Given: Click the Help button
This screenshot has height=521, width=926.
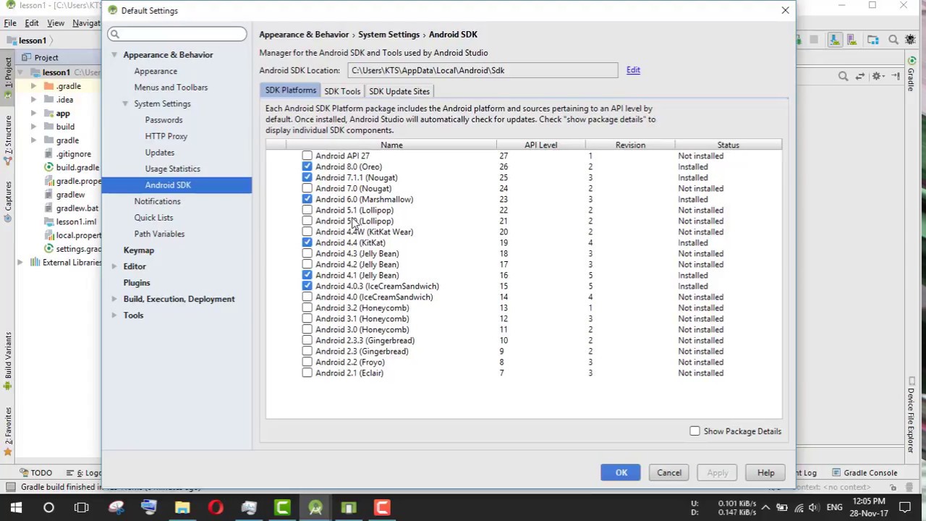Looking at the screenshot, I should click(765, 473).
